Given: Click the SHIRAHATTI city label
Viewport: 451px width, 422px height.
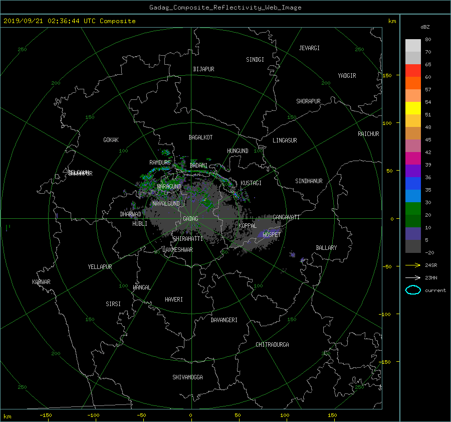Looking at the screenshot, I should pyautogui.click(x=188, y=239).
